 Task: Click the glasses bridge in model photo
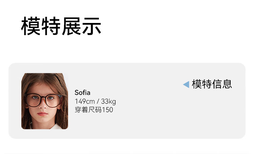(x=42, y=99)
